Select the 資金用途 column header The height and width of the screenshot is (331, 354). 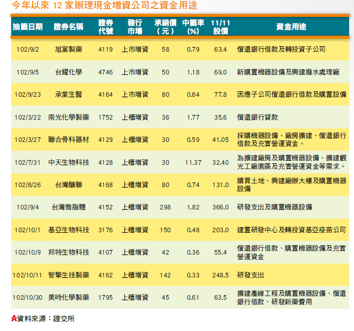point(291,27)
